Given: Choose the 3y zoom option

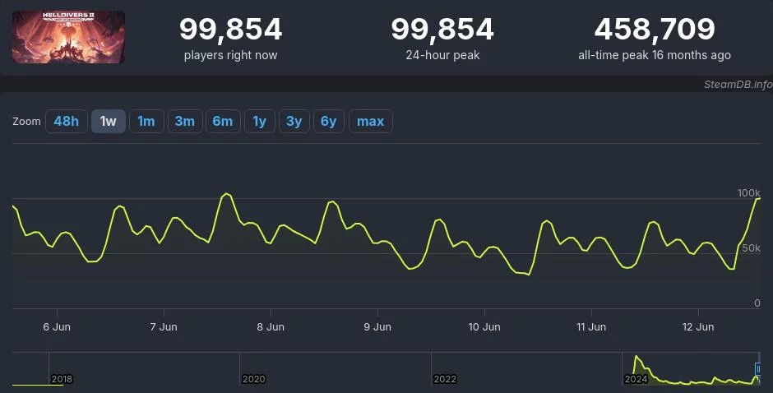Looking at the screenshot, I should tap(294, 122).
